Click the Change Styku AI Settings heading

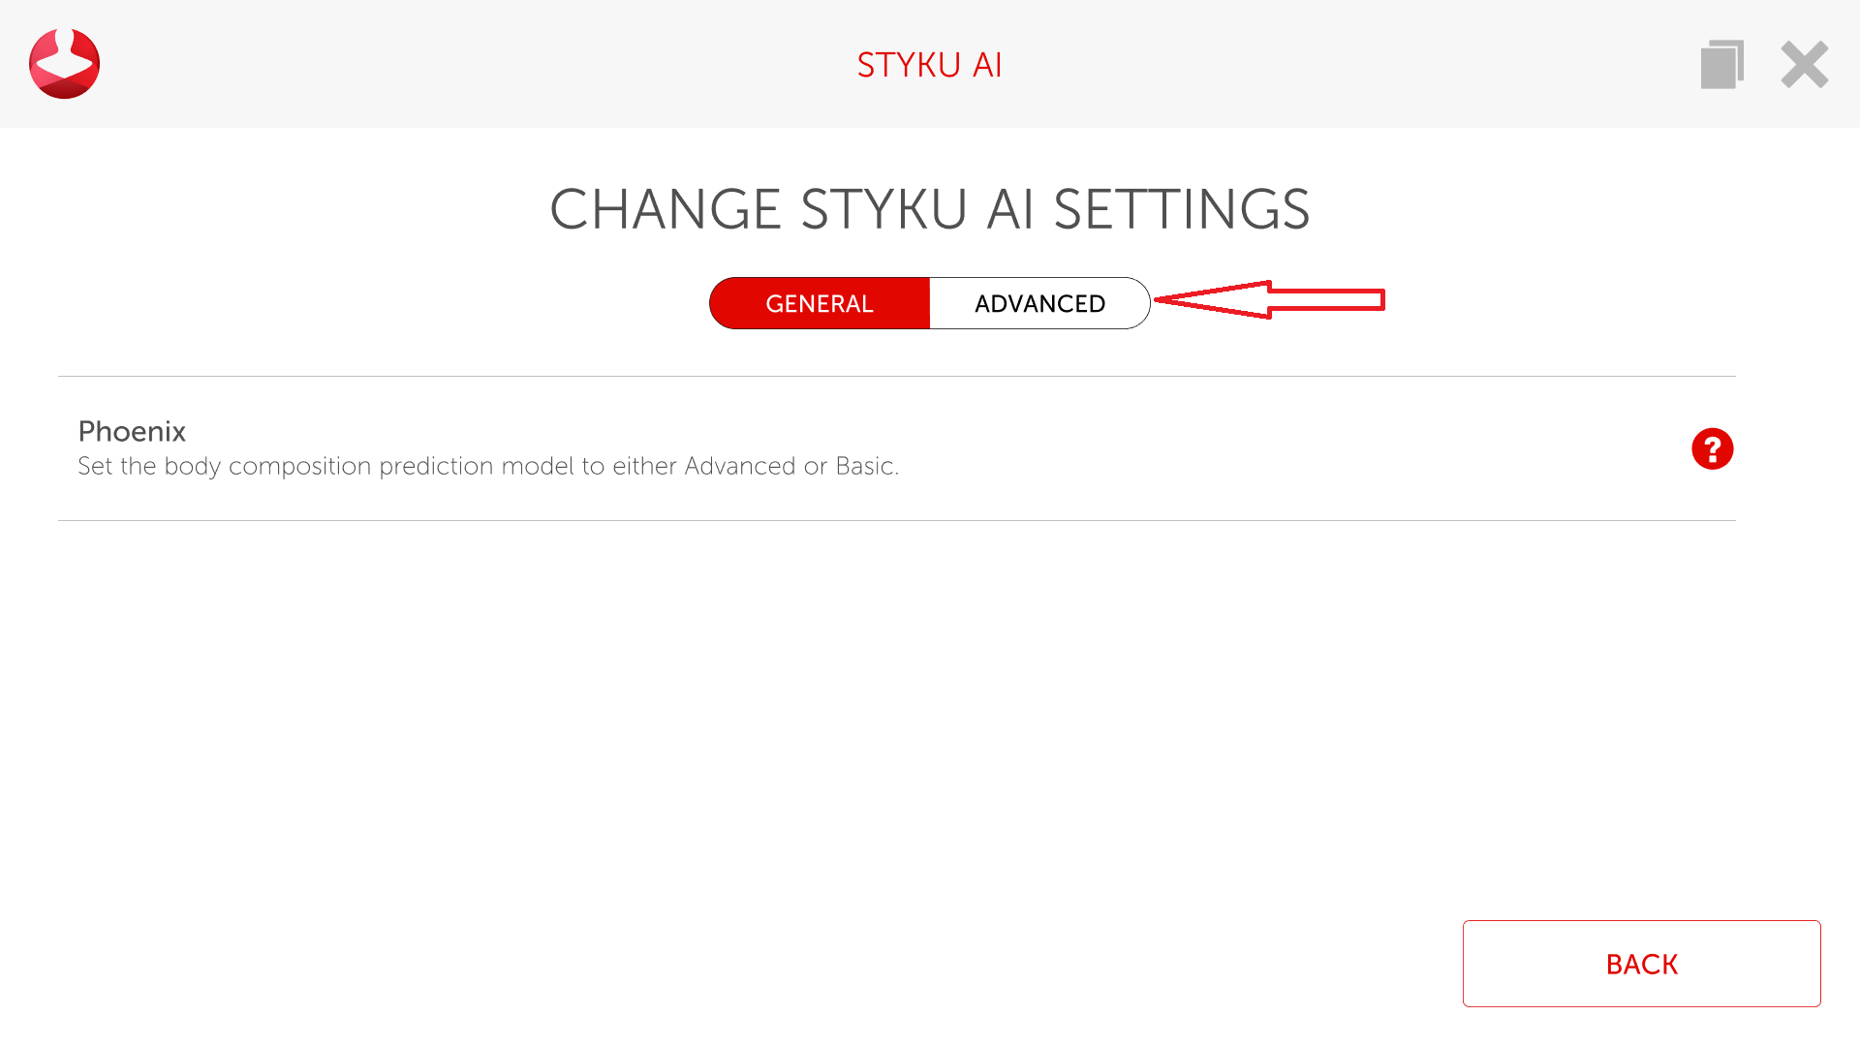click(929, 209)
